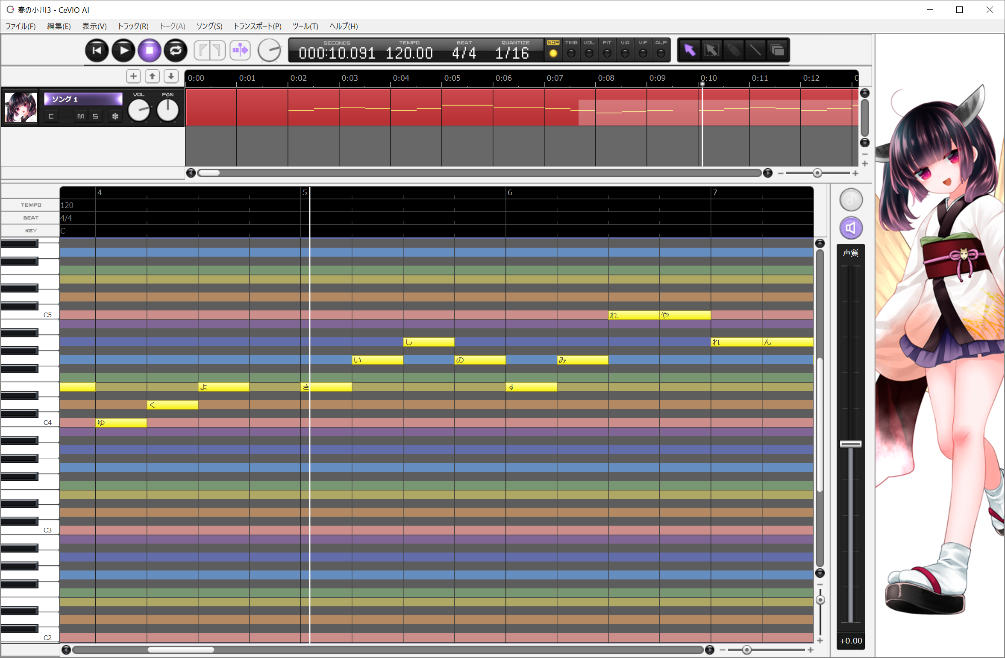The width and height of the screenshot is (1005, 658).
Task: Click the 0:05 mark on track timeline ruler
Action: [x=452, y=78]
